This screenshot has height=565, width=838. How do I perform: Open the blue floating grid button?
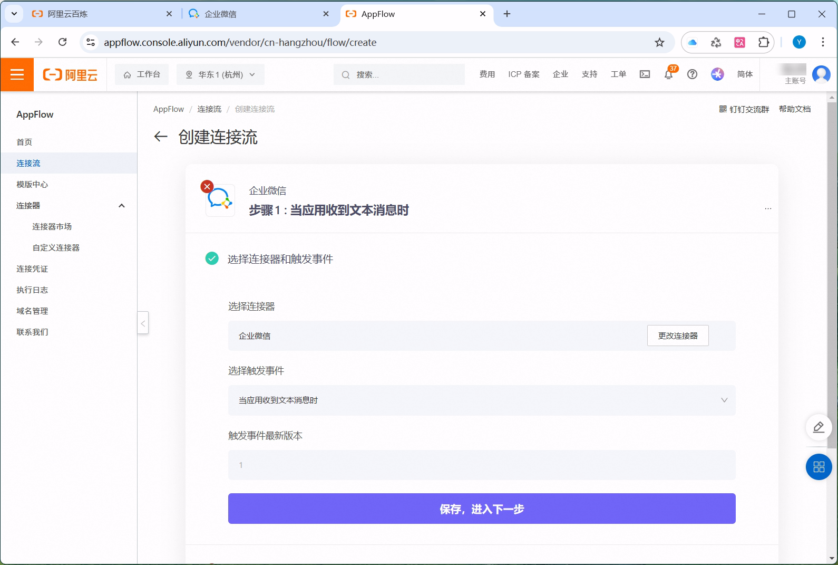(x=818, y=467)
